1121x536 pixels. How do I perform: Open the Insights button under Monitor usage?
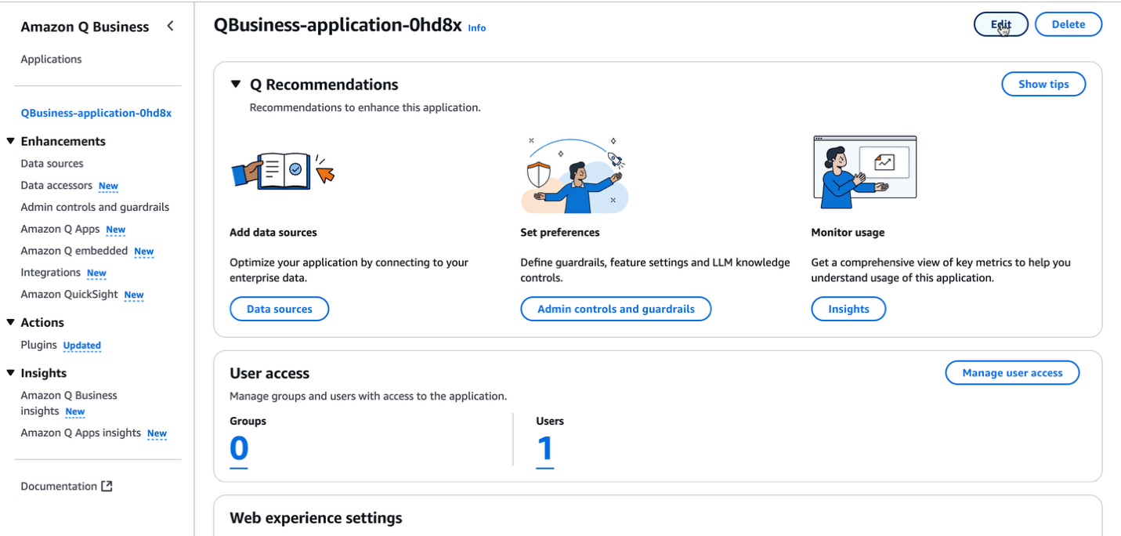pyautogui.click(x=848, y=310)
